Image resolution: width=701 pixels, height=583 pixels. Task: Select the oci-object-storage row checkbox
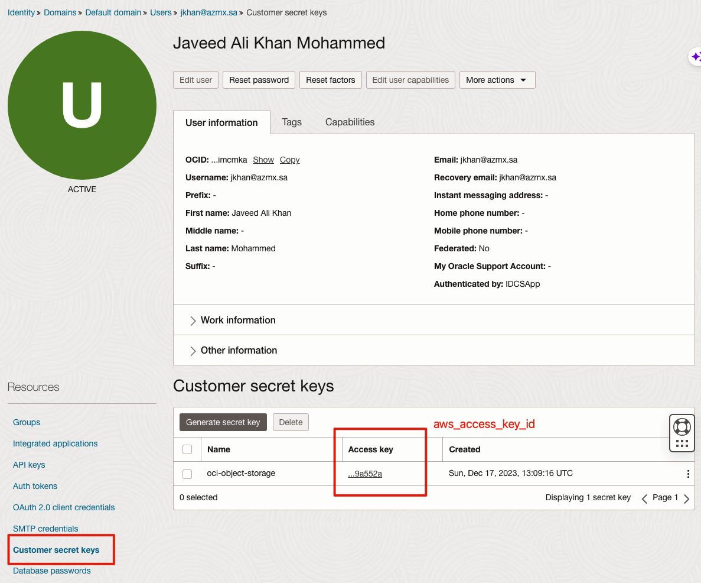point(187,474)
